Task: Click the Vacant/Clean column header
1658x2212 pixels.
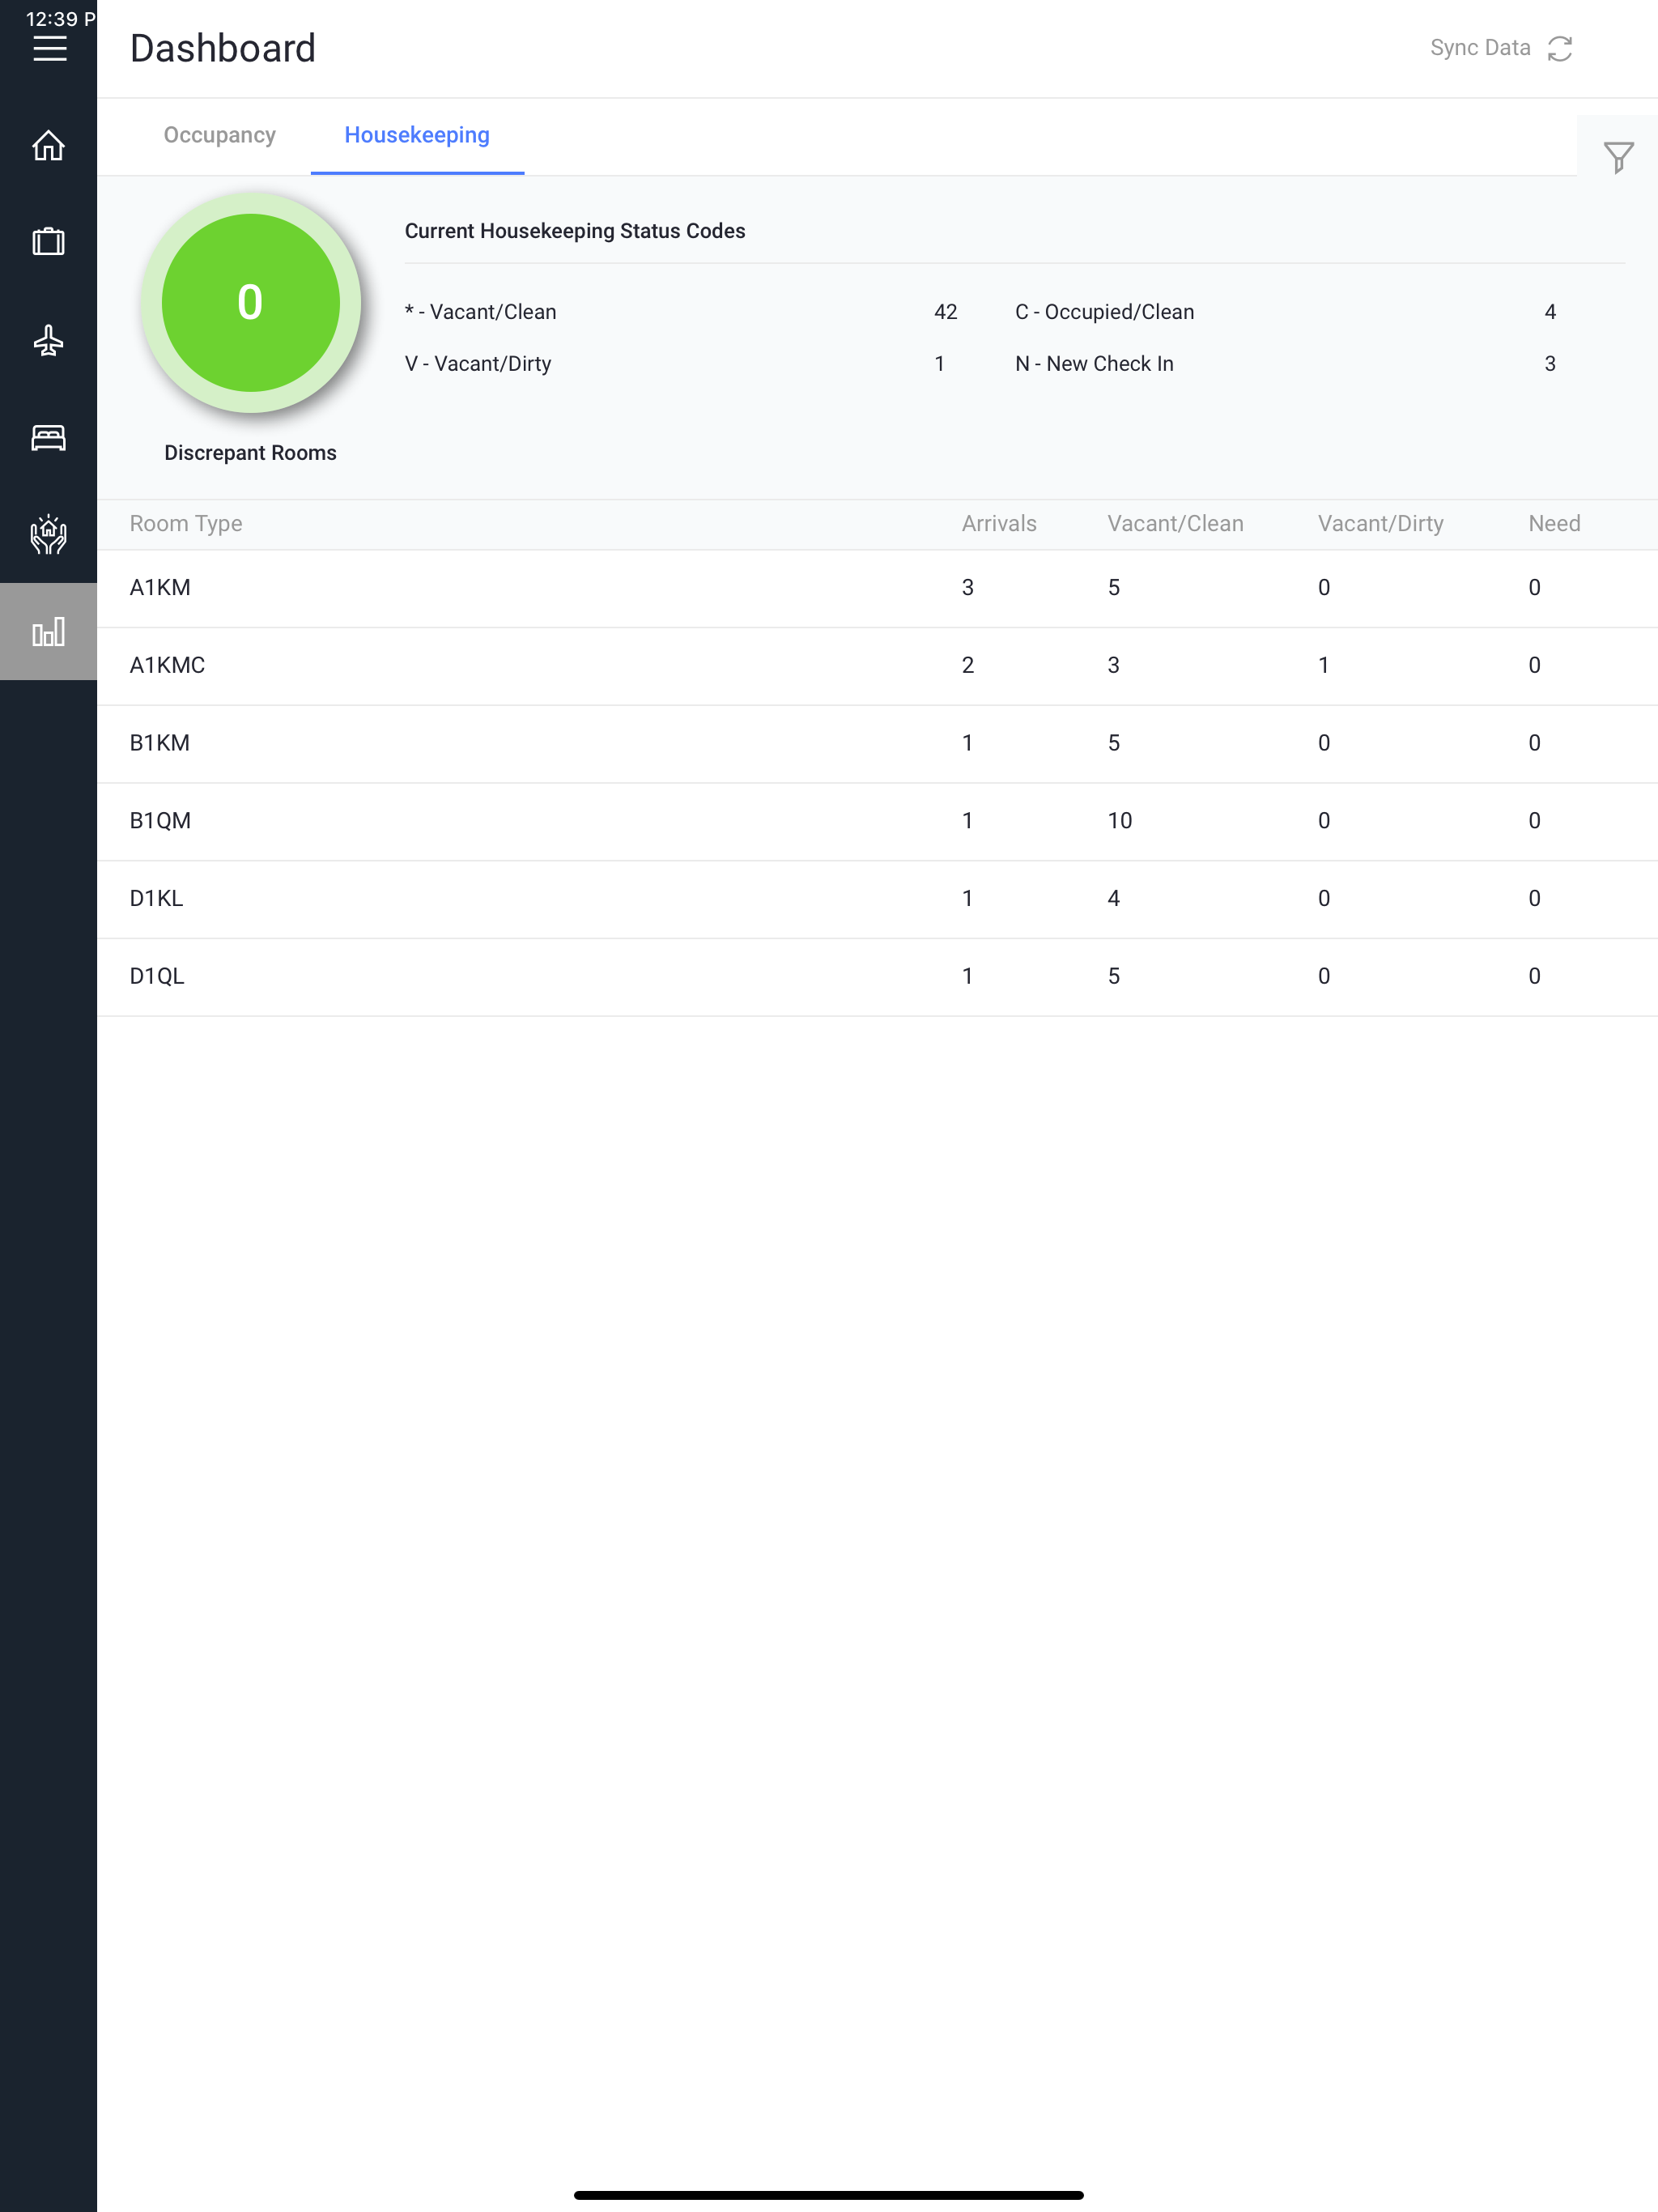Action: 1175,524
